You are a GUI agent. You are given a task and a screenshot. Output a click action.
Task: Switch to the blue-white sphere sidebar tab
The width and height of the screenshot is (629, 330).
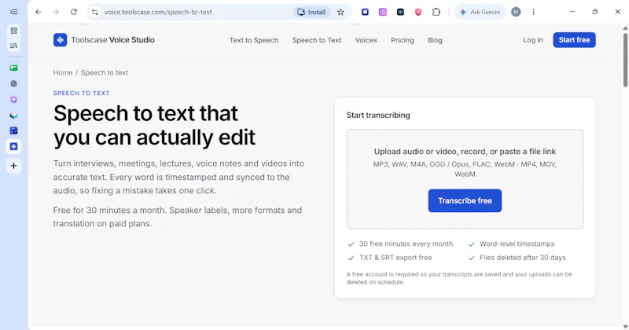13,115
